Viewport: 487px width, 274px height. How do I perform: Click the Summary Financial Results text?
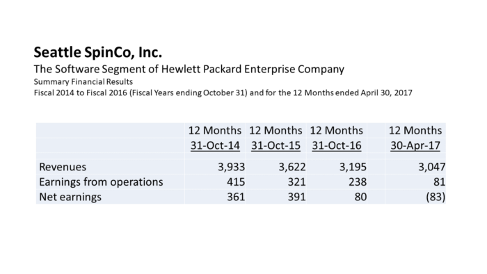(x=83, y=81)
